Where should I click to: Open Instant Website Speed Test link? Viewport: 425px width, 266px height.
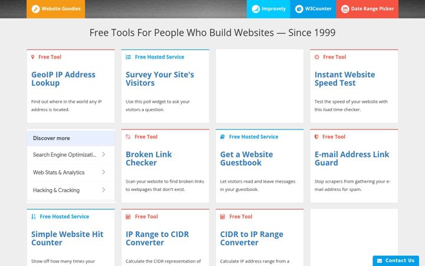[x=345, y=79]
